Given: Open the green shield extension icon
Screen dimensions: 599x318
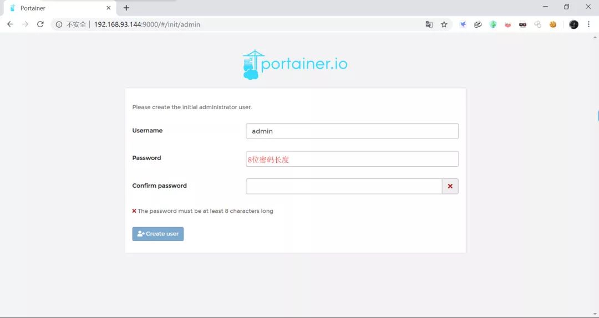Looking at the screenshot, I should click(x=493, y=24).
